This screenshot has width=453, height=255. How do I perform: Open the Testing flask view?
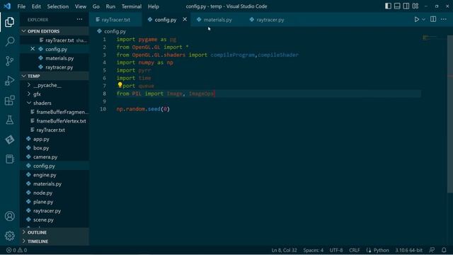[x=9, y=120]
